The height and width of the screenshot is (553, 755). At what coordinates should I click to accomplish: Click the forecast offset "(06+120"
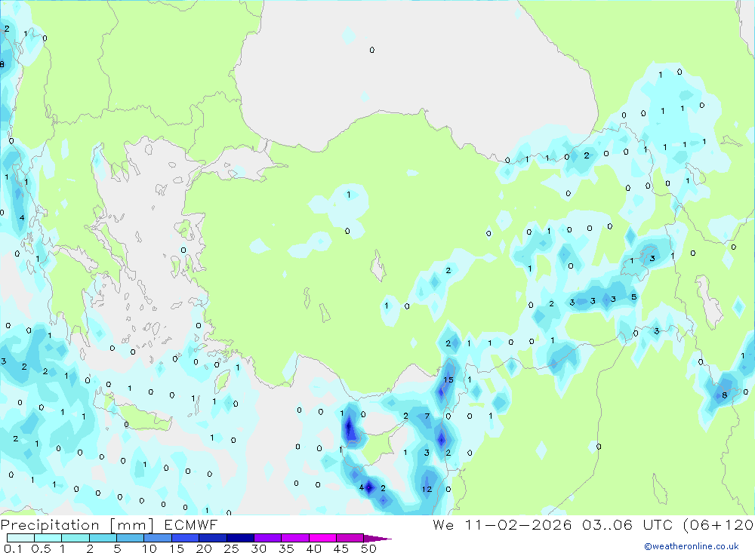(719, 524)
